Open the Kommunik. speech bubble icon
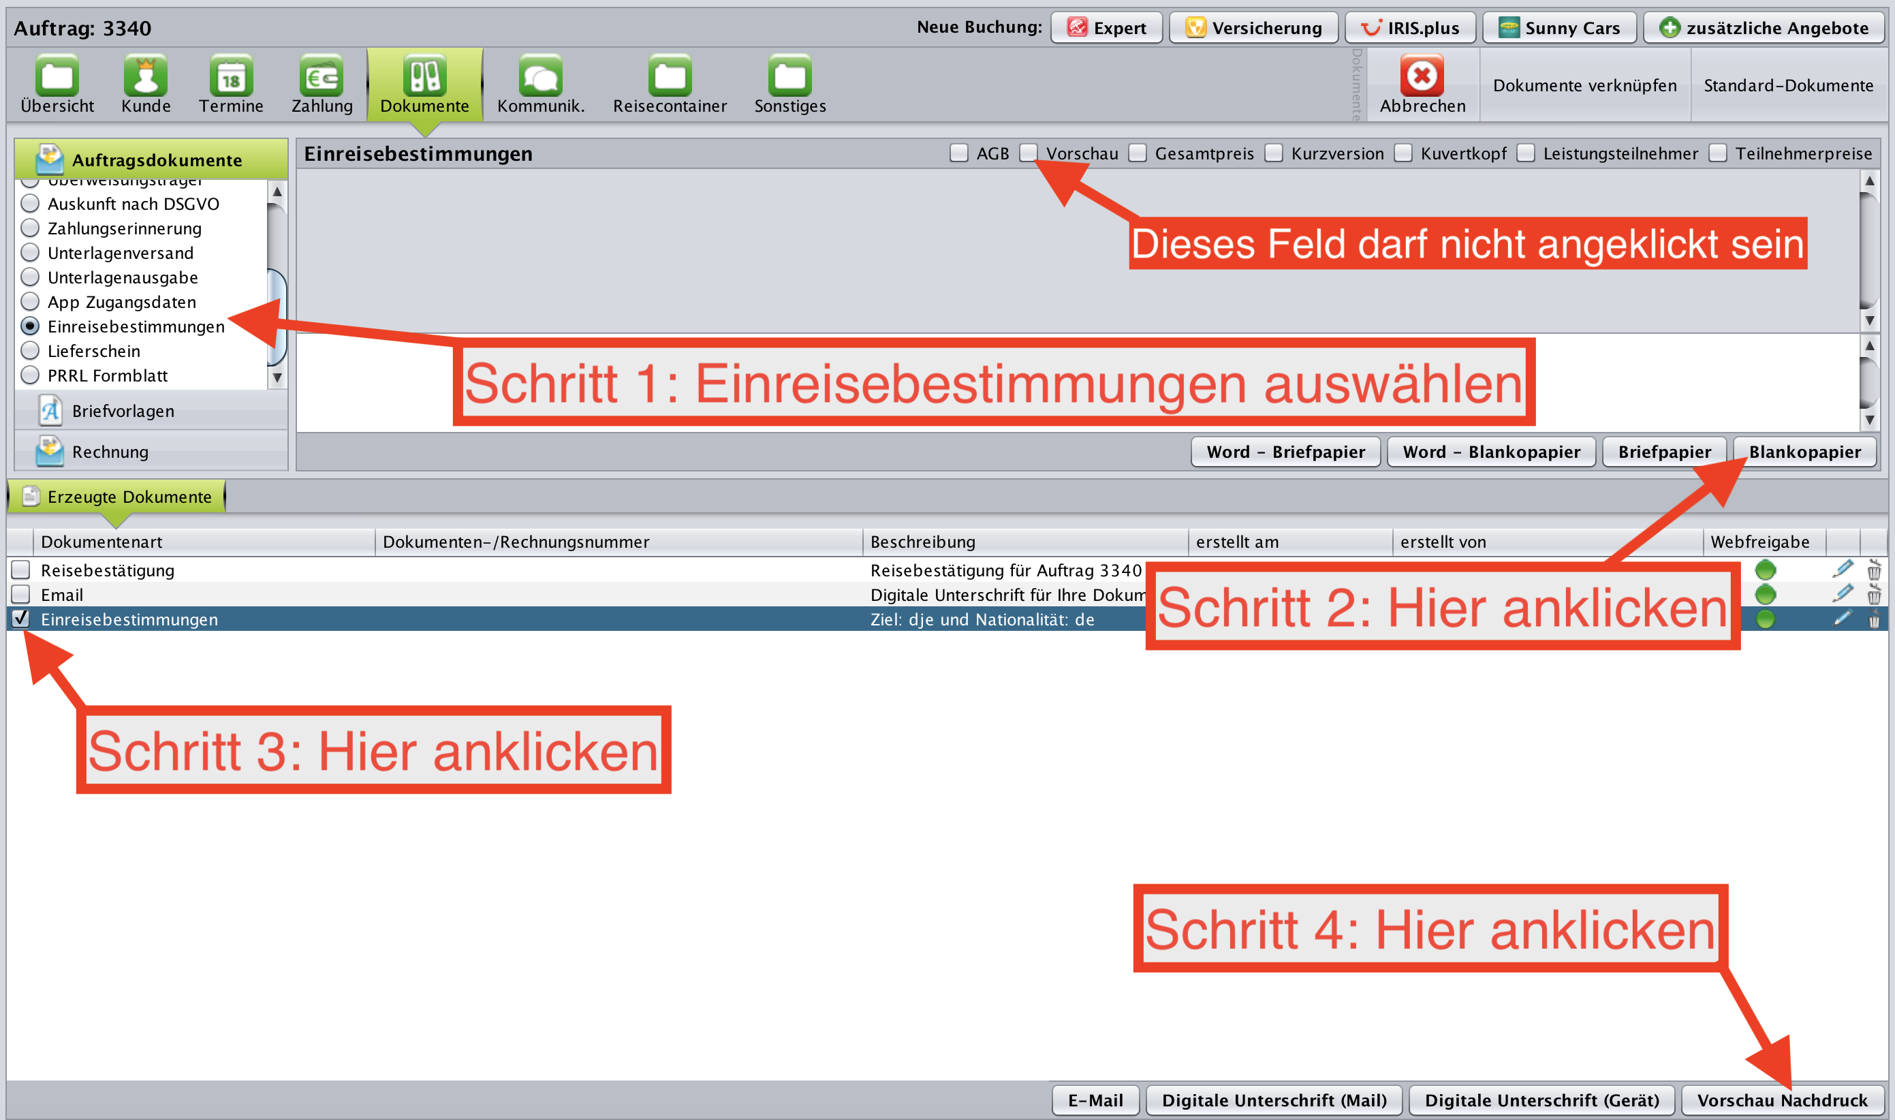 tap(540, 76)
